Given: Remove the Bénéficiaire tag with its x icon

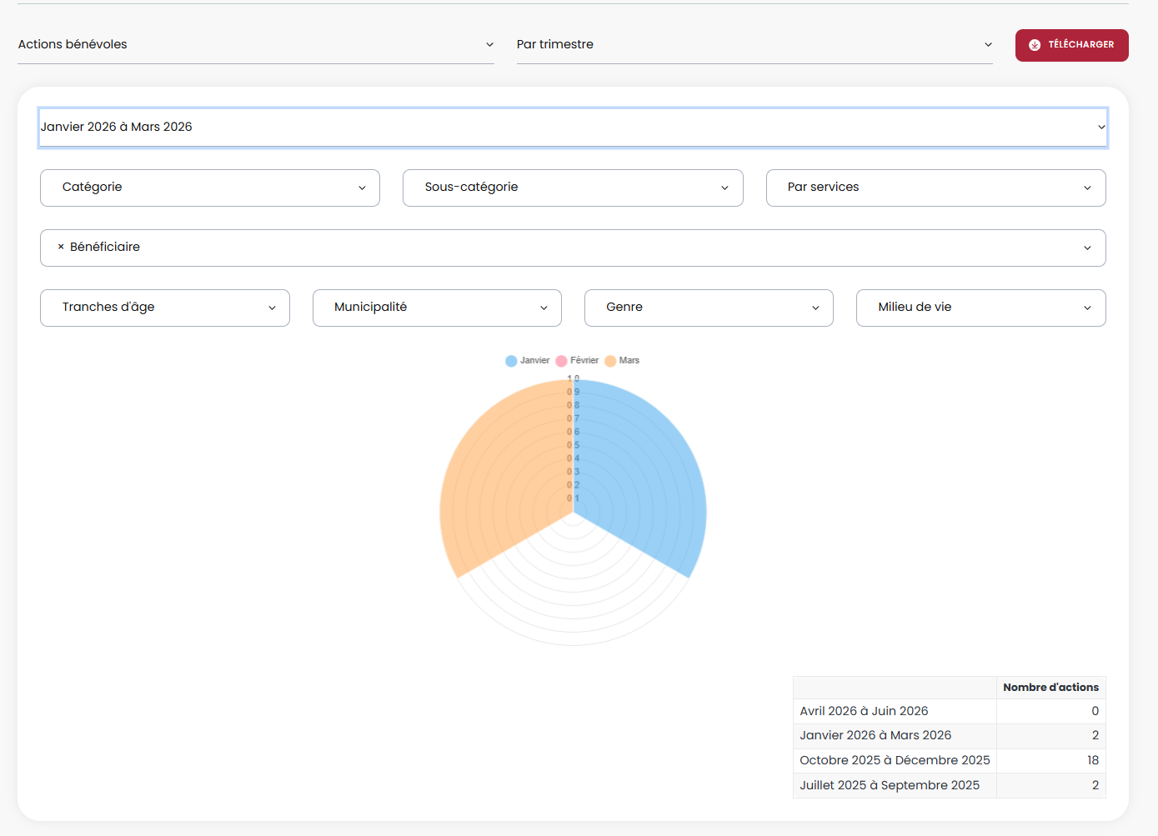Looking at the screenshot, I should click(61, 247).
